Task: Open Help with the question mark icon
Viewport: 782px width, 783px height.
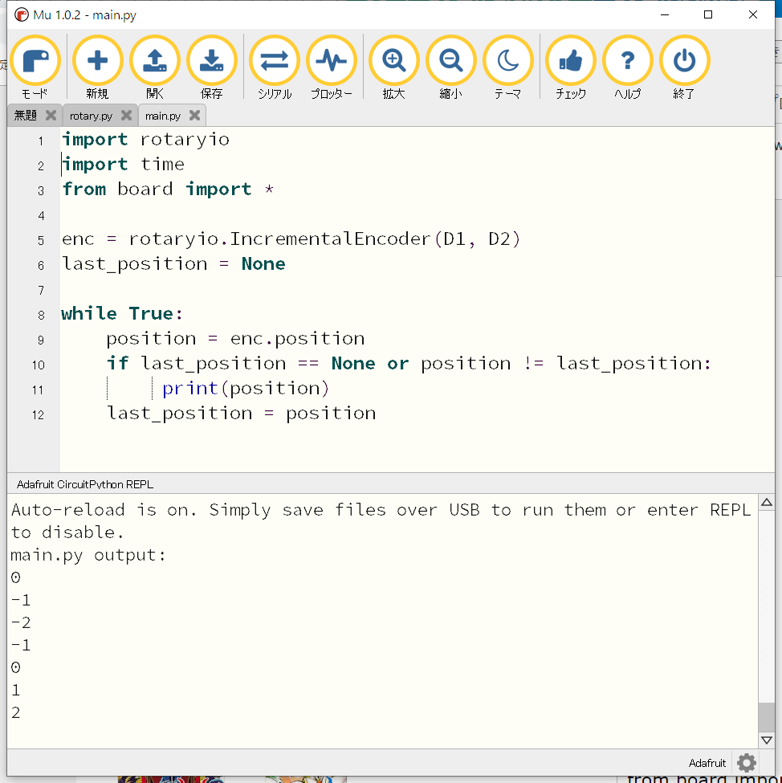Action: (x=627, y=62)
